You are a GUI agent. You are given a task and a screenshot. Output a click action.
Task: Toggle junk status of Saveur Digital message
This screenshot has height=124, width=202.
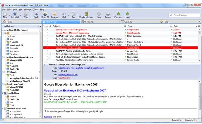171,60
